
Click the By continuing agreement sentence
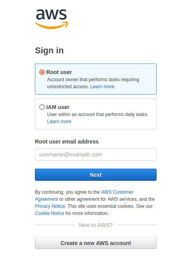pyautogui.click(x=95, y=203)
